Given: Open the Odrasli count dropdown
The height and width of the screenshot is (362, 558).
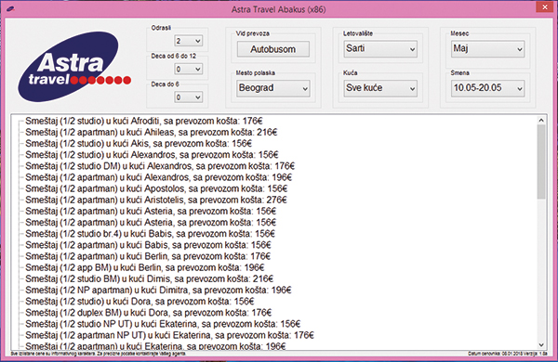Looking at the screenshot, I should [188, 41].
